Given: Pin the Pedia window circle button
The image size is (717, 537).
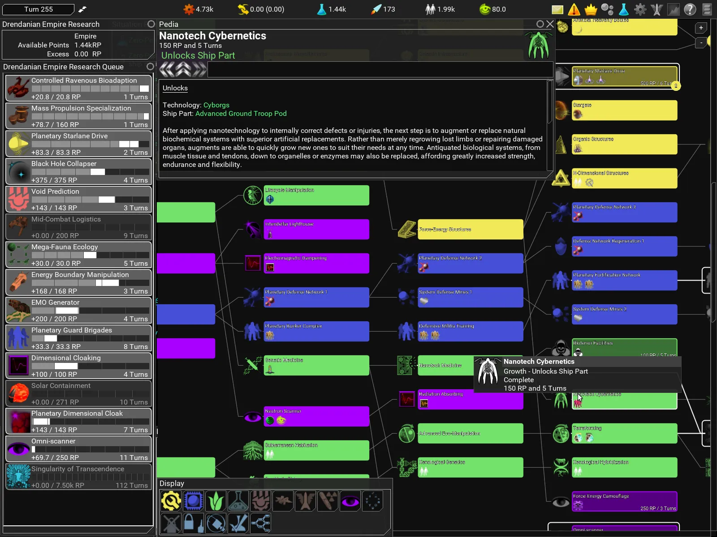Looking at the screenshot, I should [540, 24].
